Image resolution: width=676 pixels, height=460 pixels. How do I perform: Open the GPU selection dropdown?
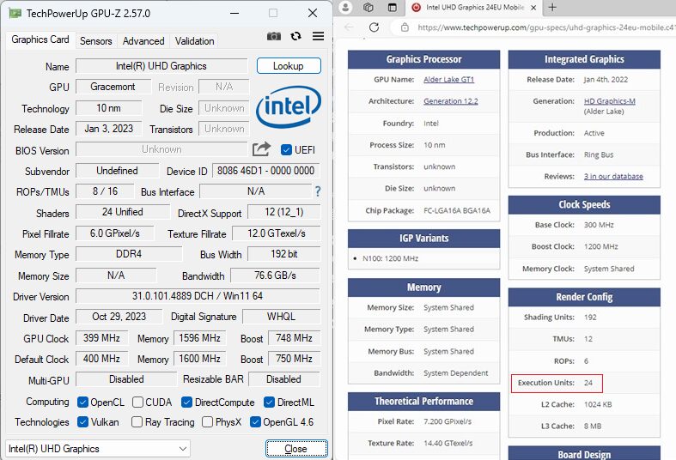(98, 448)
